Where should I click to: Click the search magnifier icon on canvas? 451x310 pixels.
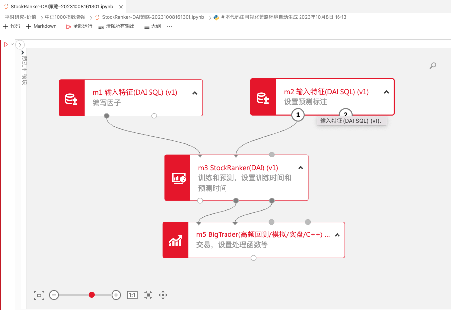click(433, 66)
